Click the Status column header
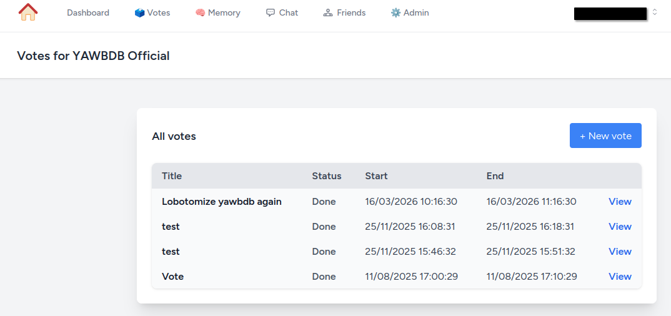671x316 pixels. (x=327, y=175)
